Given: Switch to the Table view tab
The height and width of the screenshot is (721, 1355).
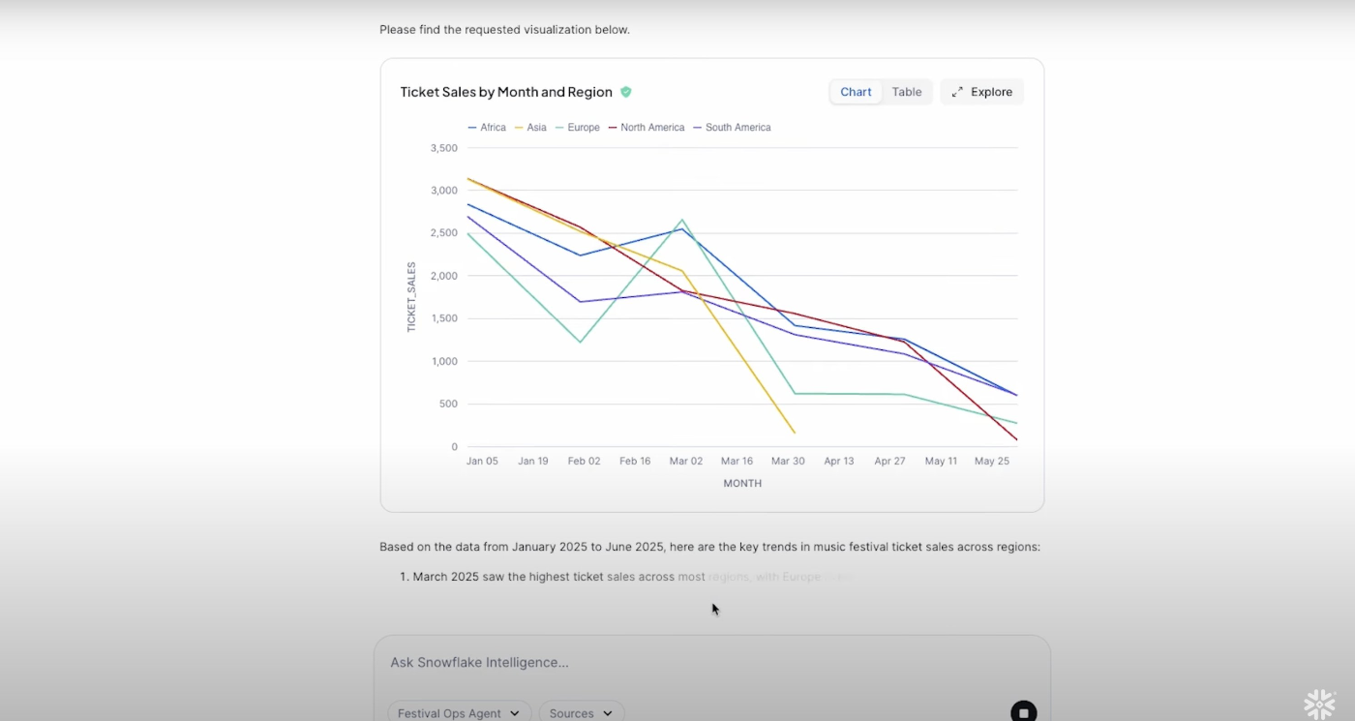Looking at the screenshot, I should [x=907, y=92].
